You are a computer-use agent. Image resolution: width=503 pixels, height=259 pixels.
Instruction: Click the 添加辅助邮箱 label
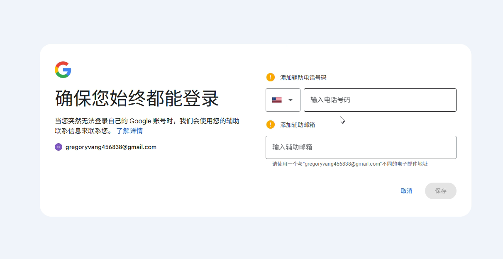point(297,125)
